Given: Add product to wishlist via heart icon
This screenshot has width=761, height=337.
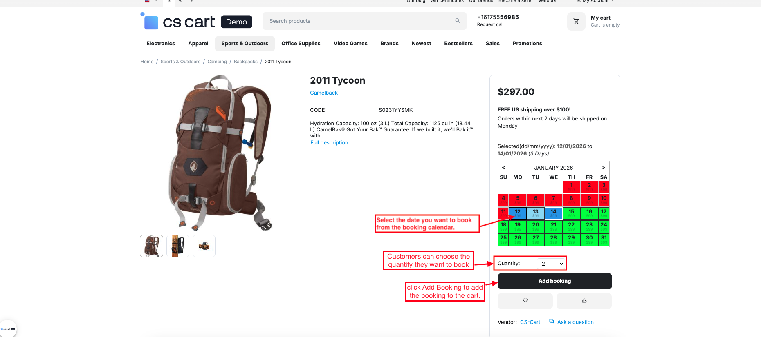Looking at the screenshot, I should pyautogui.click(x=525, y=301).
